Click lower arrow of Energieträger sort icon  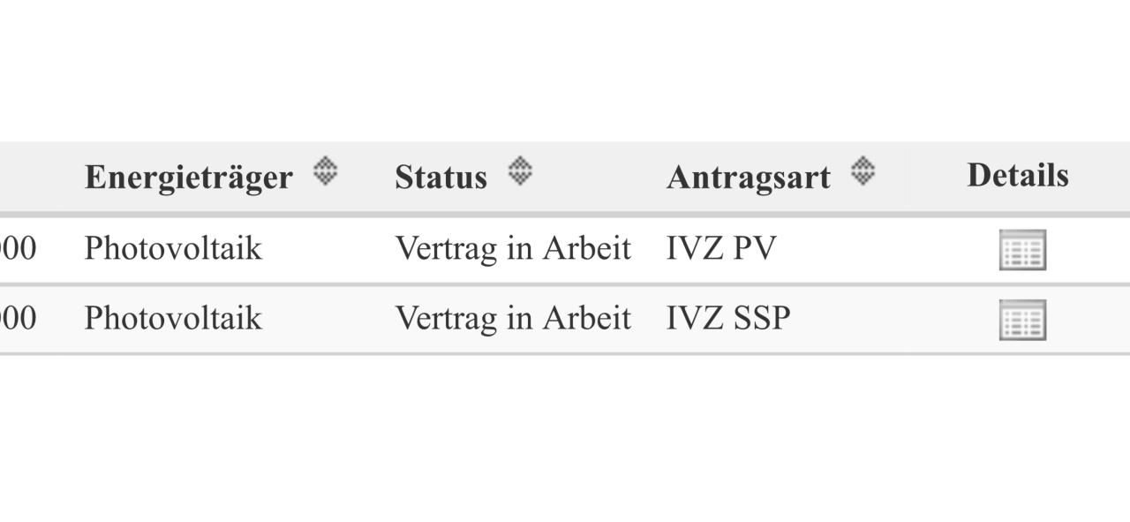325,178
